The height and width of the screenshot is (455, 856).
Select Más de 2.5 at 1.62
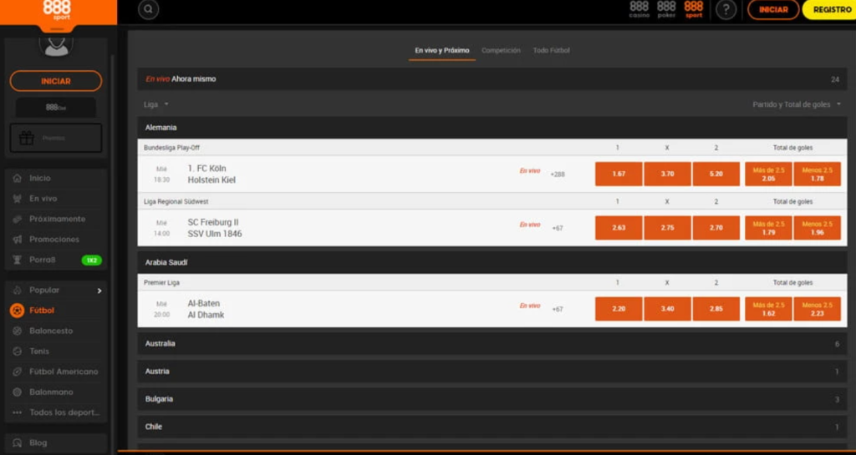point(768,309)
